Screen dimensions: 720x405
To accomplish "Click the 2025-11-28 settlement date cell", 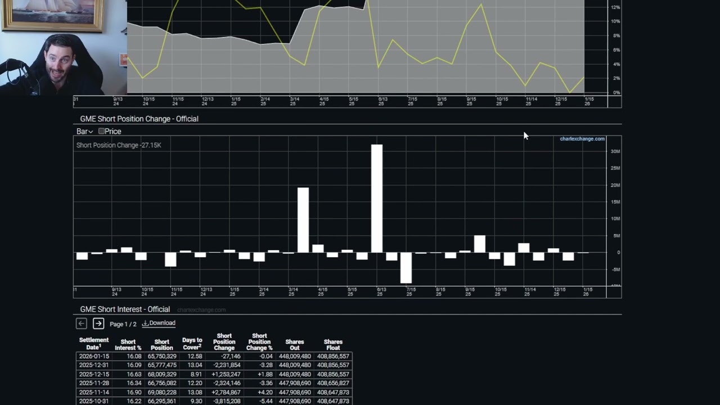I will click(94, 383).
